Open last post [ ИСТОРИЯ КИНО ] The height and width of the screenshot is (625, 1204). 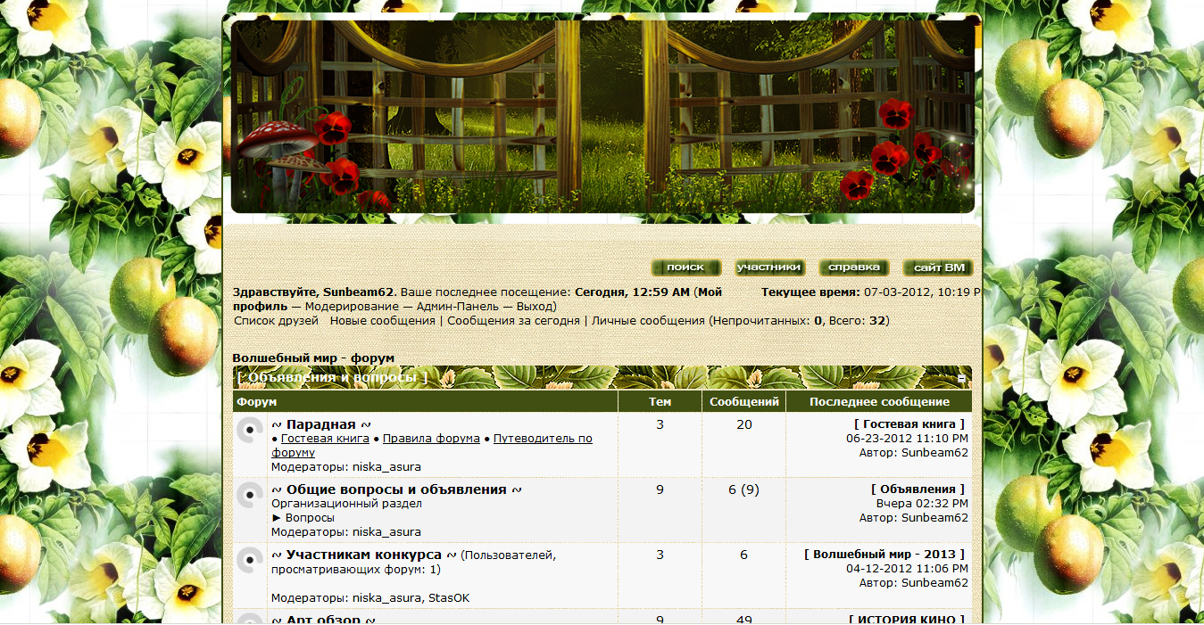[x=908, y=619]
